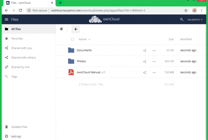The width and height of the screenshot is (208, 140).
Task: Expand Settings at bottom of sidebar
Action: tap(16, 136)
